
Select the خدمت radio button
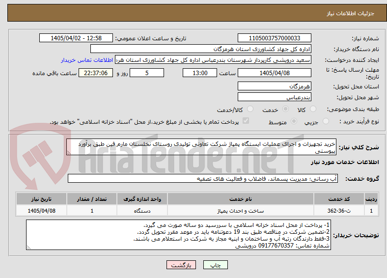(x=285, y=109)
